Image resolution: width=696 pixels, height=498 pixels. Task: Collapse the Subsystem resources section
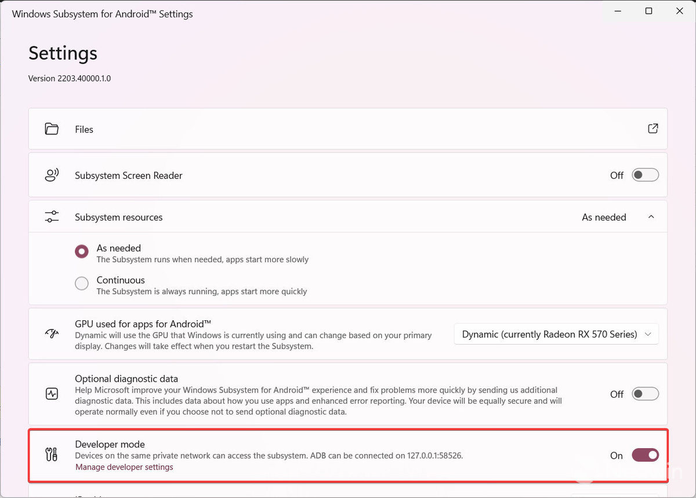coord(651,216)
